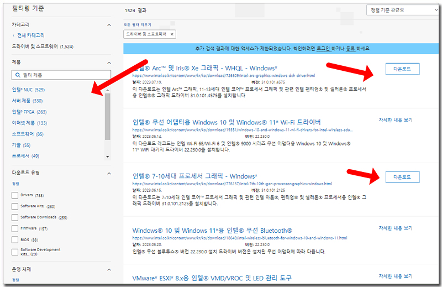
Task: Collapse the 카테고리 section
Action: pyautogui.click(x=109, y=25)
